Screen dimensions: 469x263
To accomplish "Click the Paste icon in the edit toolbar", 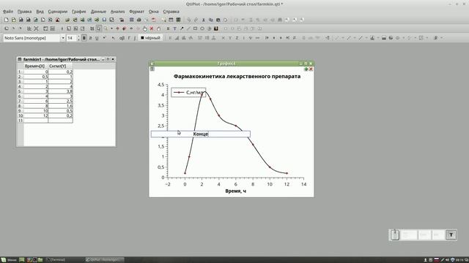I will (218, 20).
